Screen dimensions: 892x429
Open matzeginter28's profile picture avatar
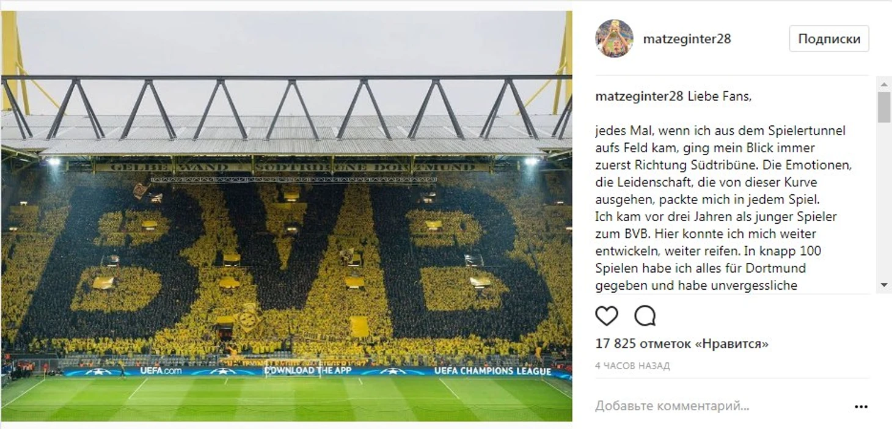[614, 38]
